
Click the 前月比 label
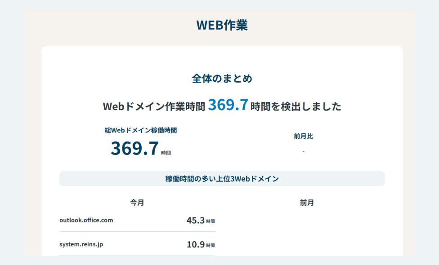[304, 136]
